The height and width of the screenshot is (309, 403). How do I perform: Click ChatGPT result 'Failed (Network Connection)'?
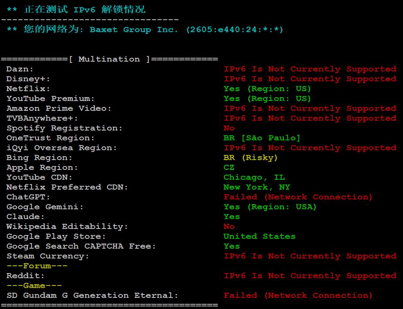pos(298,197)
